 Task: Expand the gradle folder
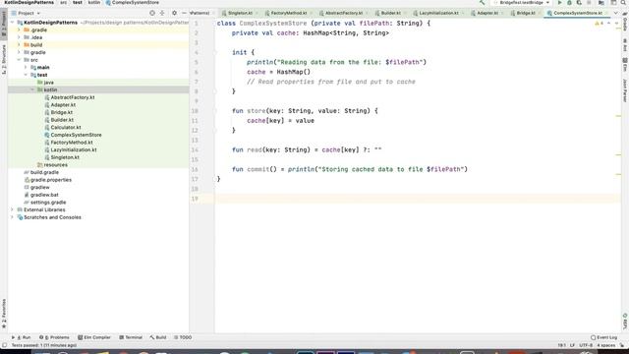click(x=19, y=52)
